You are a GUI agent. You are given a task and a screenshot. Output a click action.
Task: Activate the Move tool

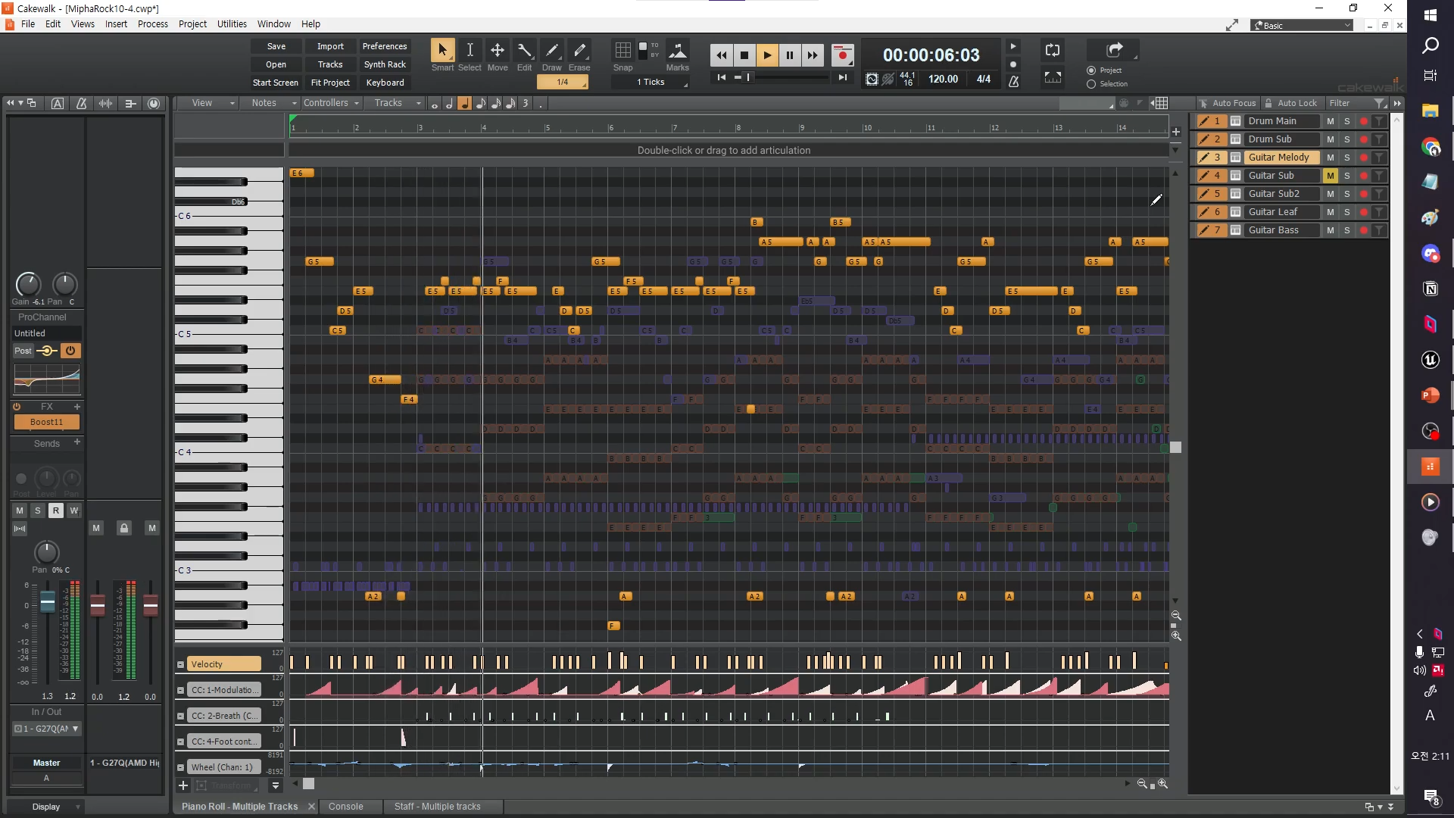click(x=498, y=51)
